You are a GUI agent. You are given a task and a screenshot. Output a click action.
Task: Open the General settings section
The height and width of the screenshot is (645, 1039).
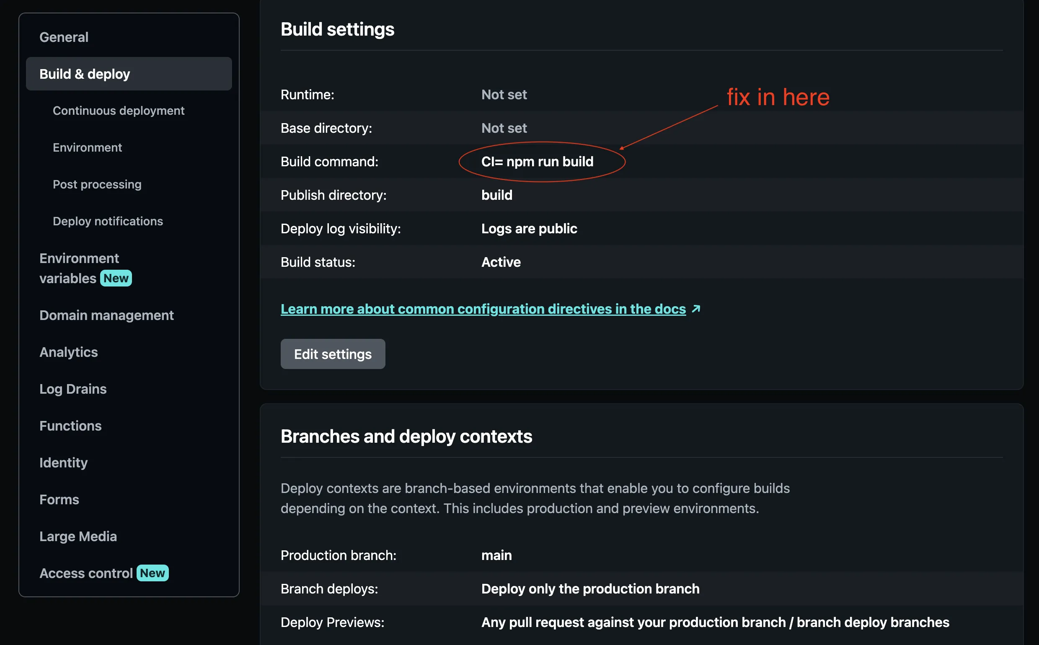(64, 38)
